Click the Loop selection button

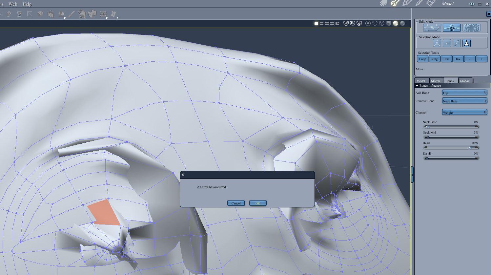[x=422, y=59]
